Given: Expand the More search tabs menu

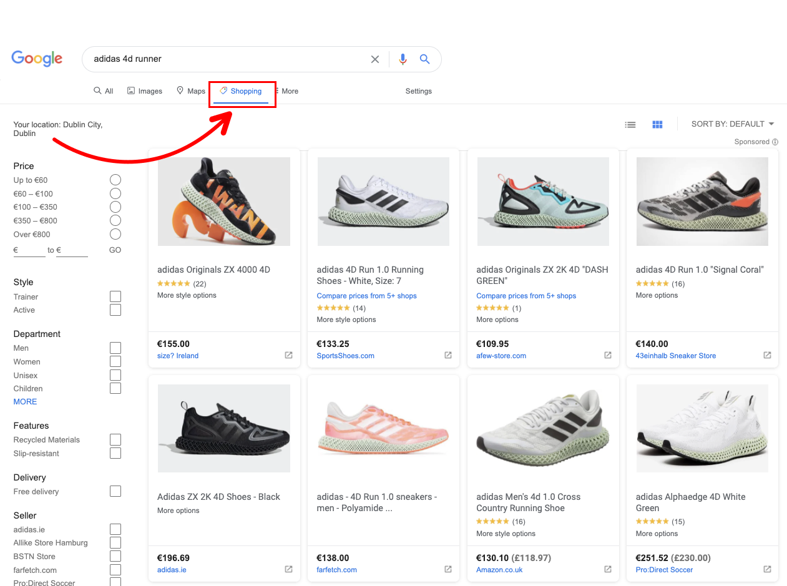Looking at the screenshot, I should 287,91.
